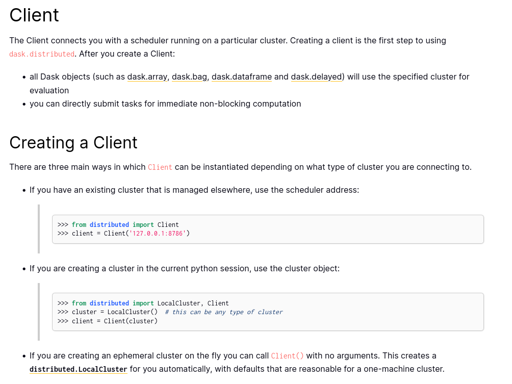Click the comment 'this can be any type of cluster'
512x384 pixels.
(224, 312)
